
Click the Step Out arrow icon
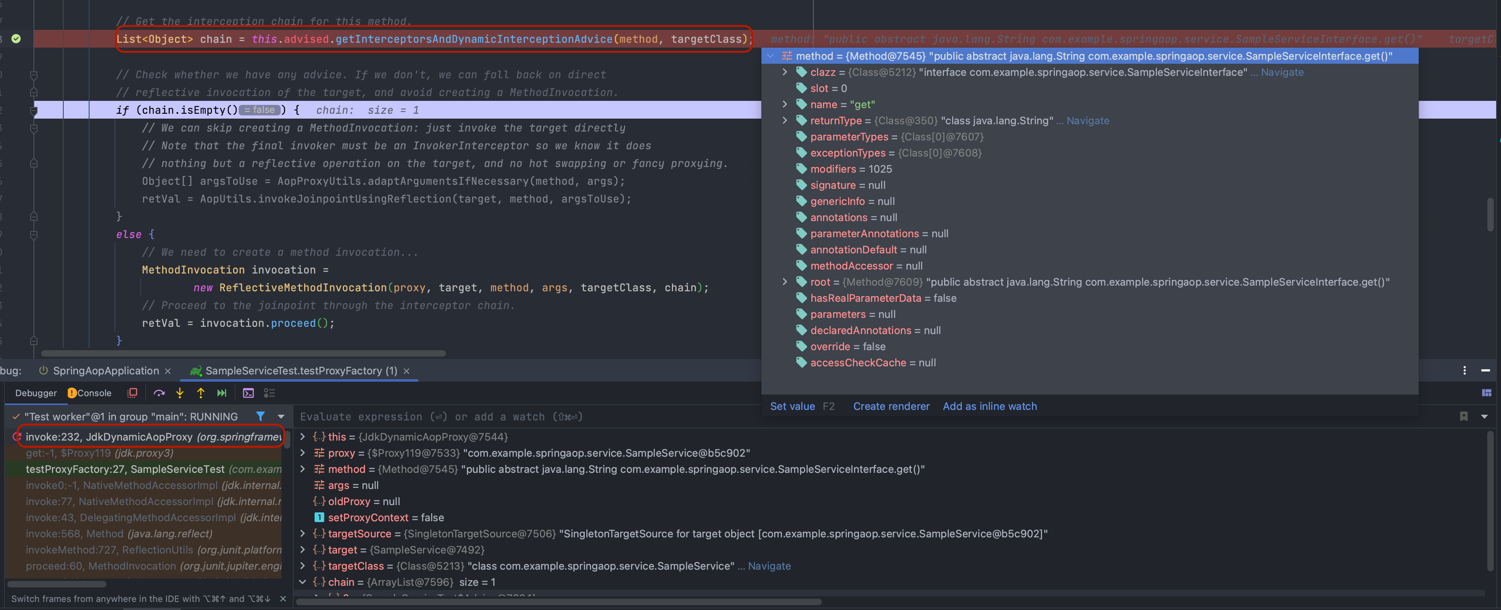200,393
